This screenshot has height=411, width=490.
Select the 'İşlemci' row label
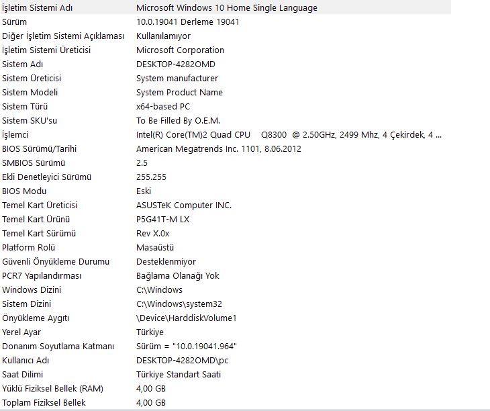(x=15, y=135)
